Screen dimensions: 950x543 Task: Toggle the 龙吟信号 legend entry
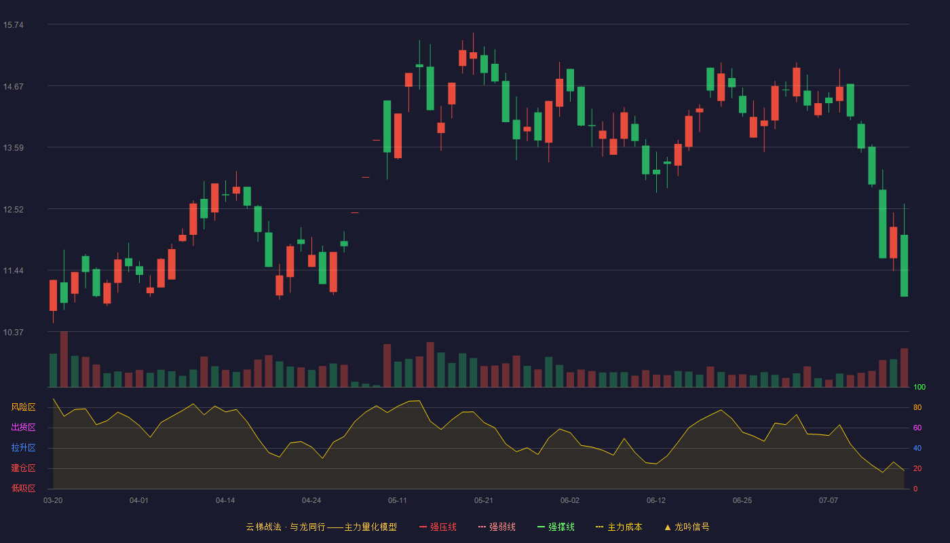point(687,527)
